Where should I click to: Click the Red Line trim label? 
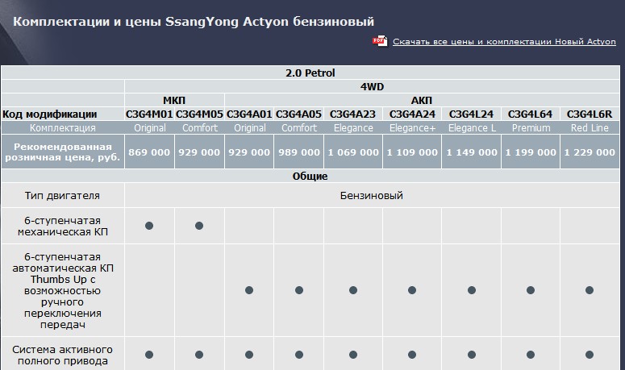coord(590,128)
